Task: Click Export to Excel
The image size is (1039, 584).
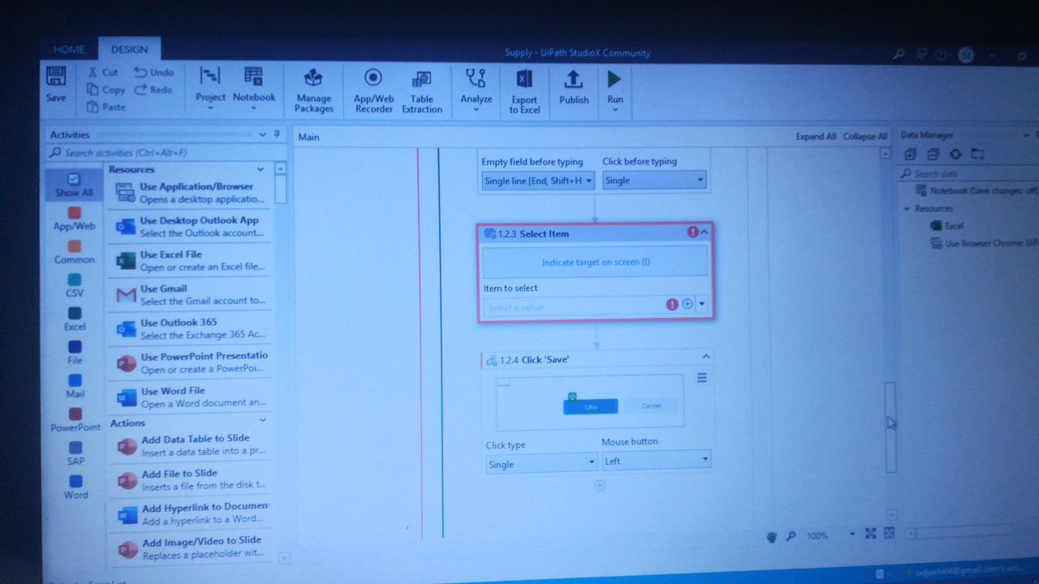Action: 524,91
